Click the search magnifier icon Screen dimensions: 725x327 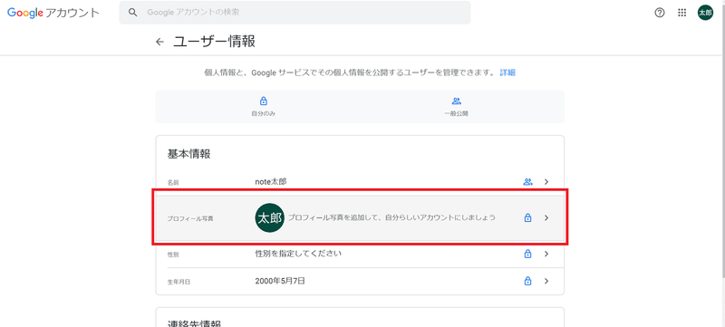pyautogui.click(x=133, y=13)
